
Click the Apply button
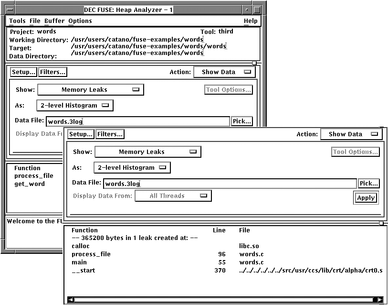(x=366, y=198)
